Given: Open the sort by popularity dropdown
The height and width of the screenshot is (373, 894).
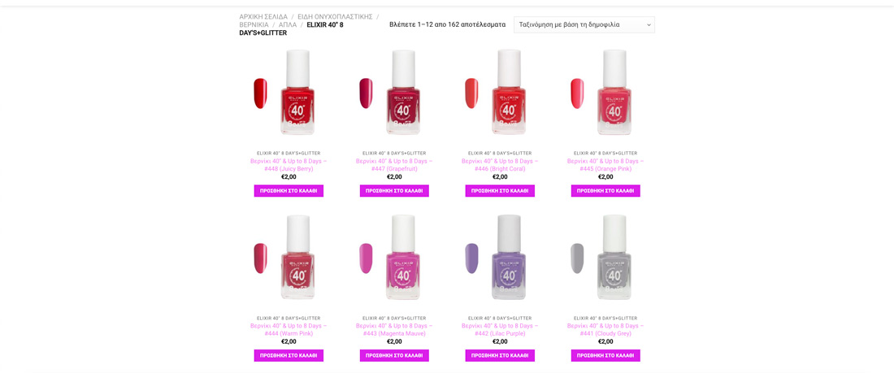Looking at the screenshot, I should pos(584,24).
